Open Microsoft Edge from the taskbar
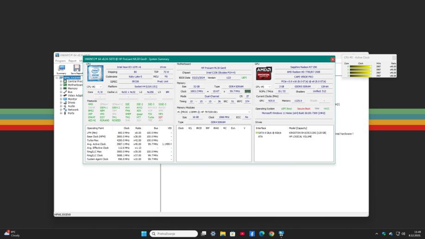425x239 pixels. click(x=261, y=233)
